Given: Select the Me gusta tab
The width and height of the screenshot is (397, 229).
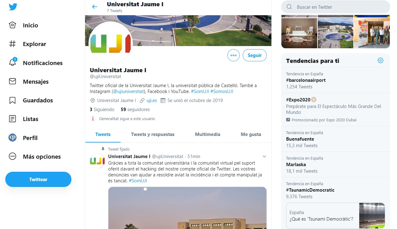Looking at the screenshot, I should 251,134.
